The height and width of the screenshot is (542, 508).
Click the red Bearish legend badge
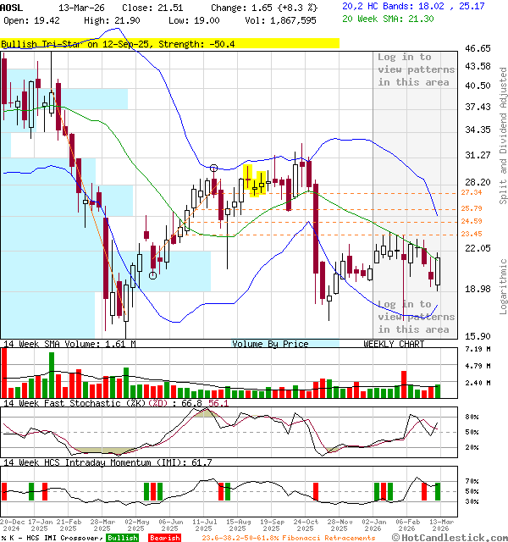pyautogui.click(x=164, y=538)
